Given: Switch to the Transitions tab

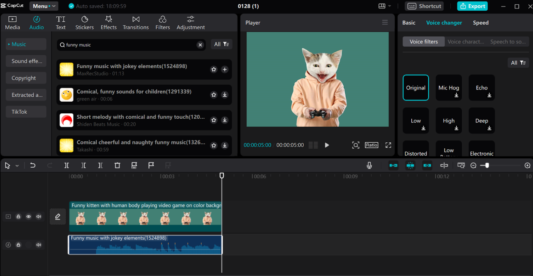Looking at the screenshot, I should point(136,23).
